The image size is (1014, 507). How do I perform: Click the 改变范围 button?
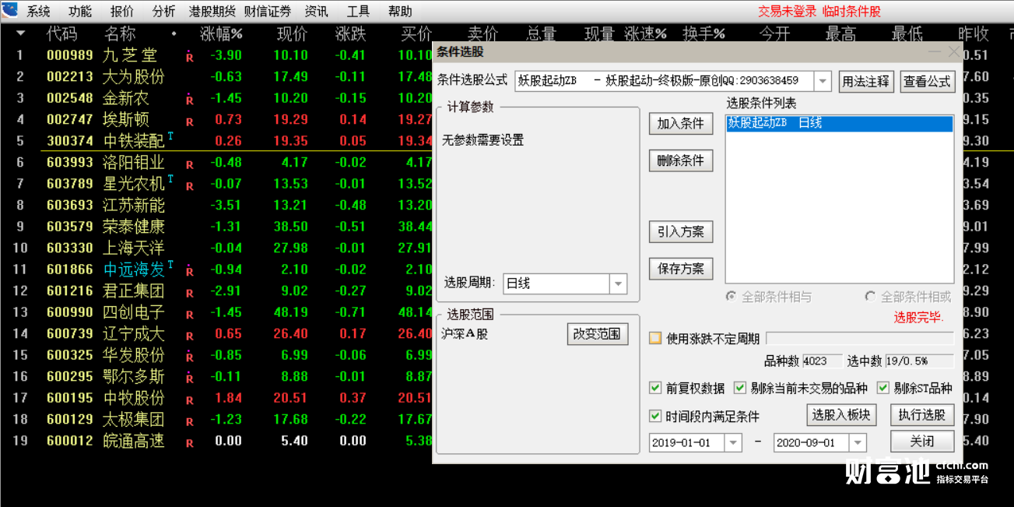(x=597, y=333)
